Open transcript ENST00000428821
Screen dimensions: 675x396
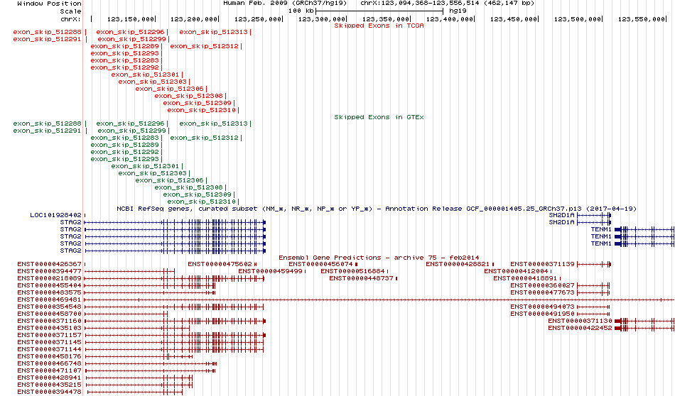pyautogui.click(x=458, y=265)
